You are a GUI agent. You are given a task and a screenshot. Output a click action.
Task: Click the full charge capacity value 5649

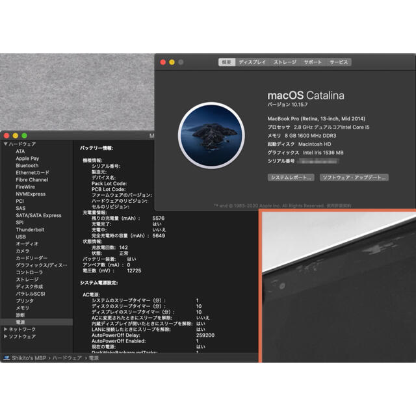pos(159,236)
